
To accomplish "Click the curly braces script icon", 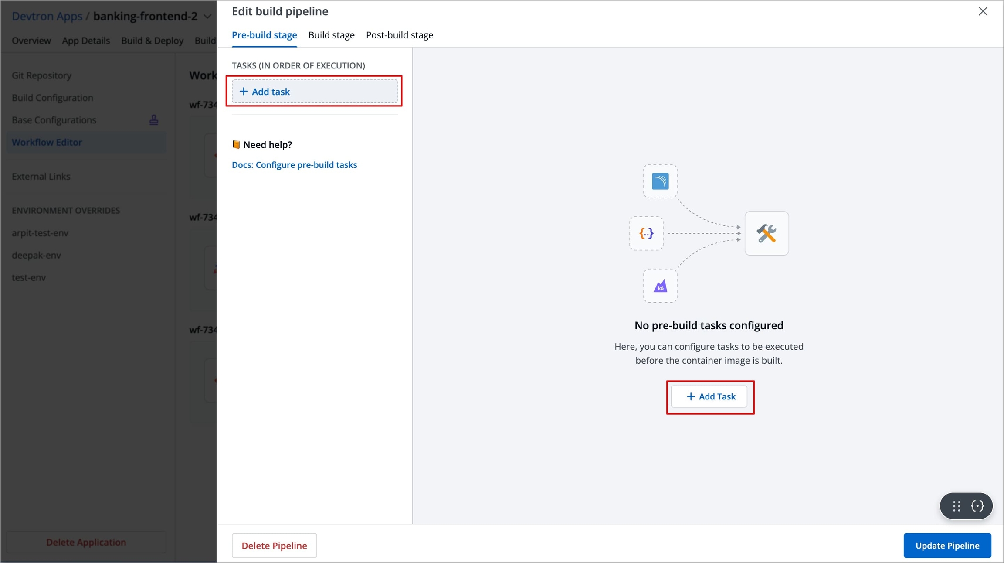I will [646, 233].
